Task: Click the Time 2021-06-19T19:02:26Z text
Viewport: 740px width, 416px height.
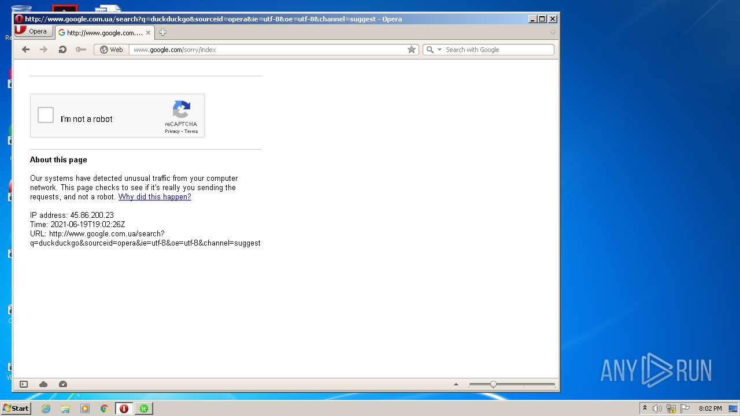Action: click(x=77, y=225)
